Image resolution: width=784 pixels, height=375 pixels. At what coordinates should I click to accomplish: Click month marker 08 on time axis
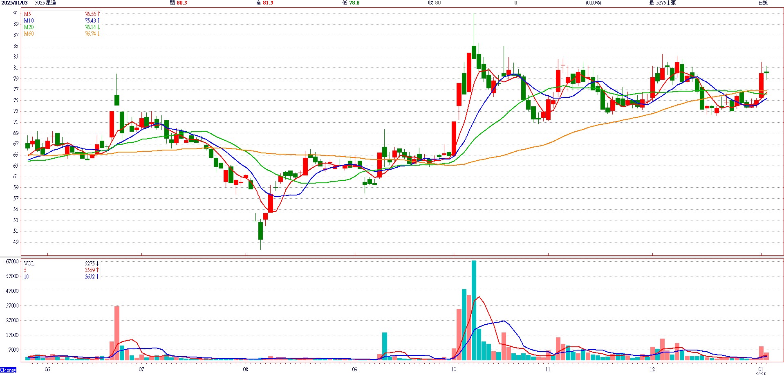[245, 369]
